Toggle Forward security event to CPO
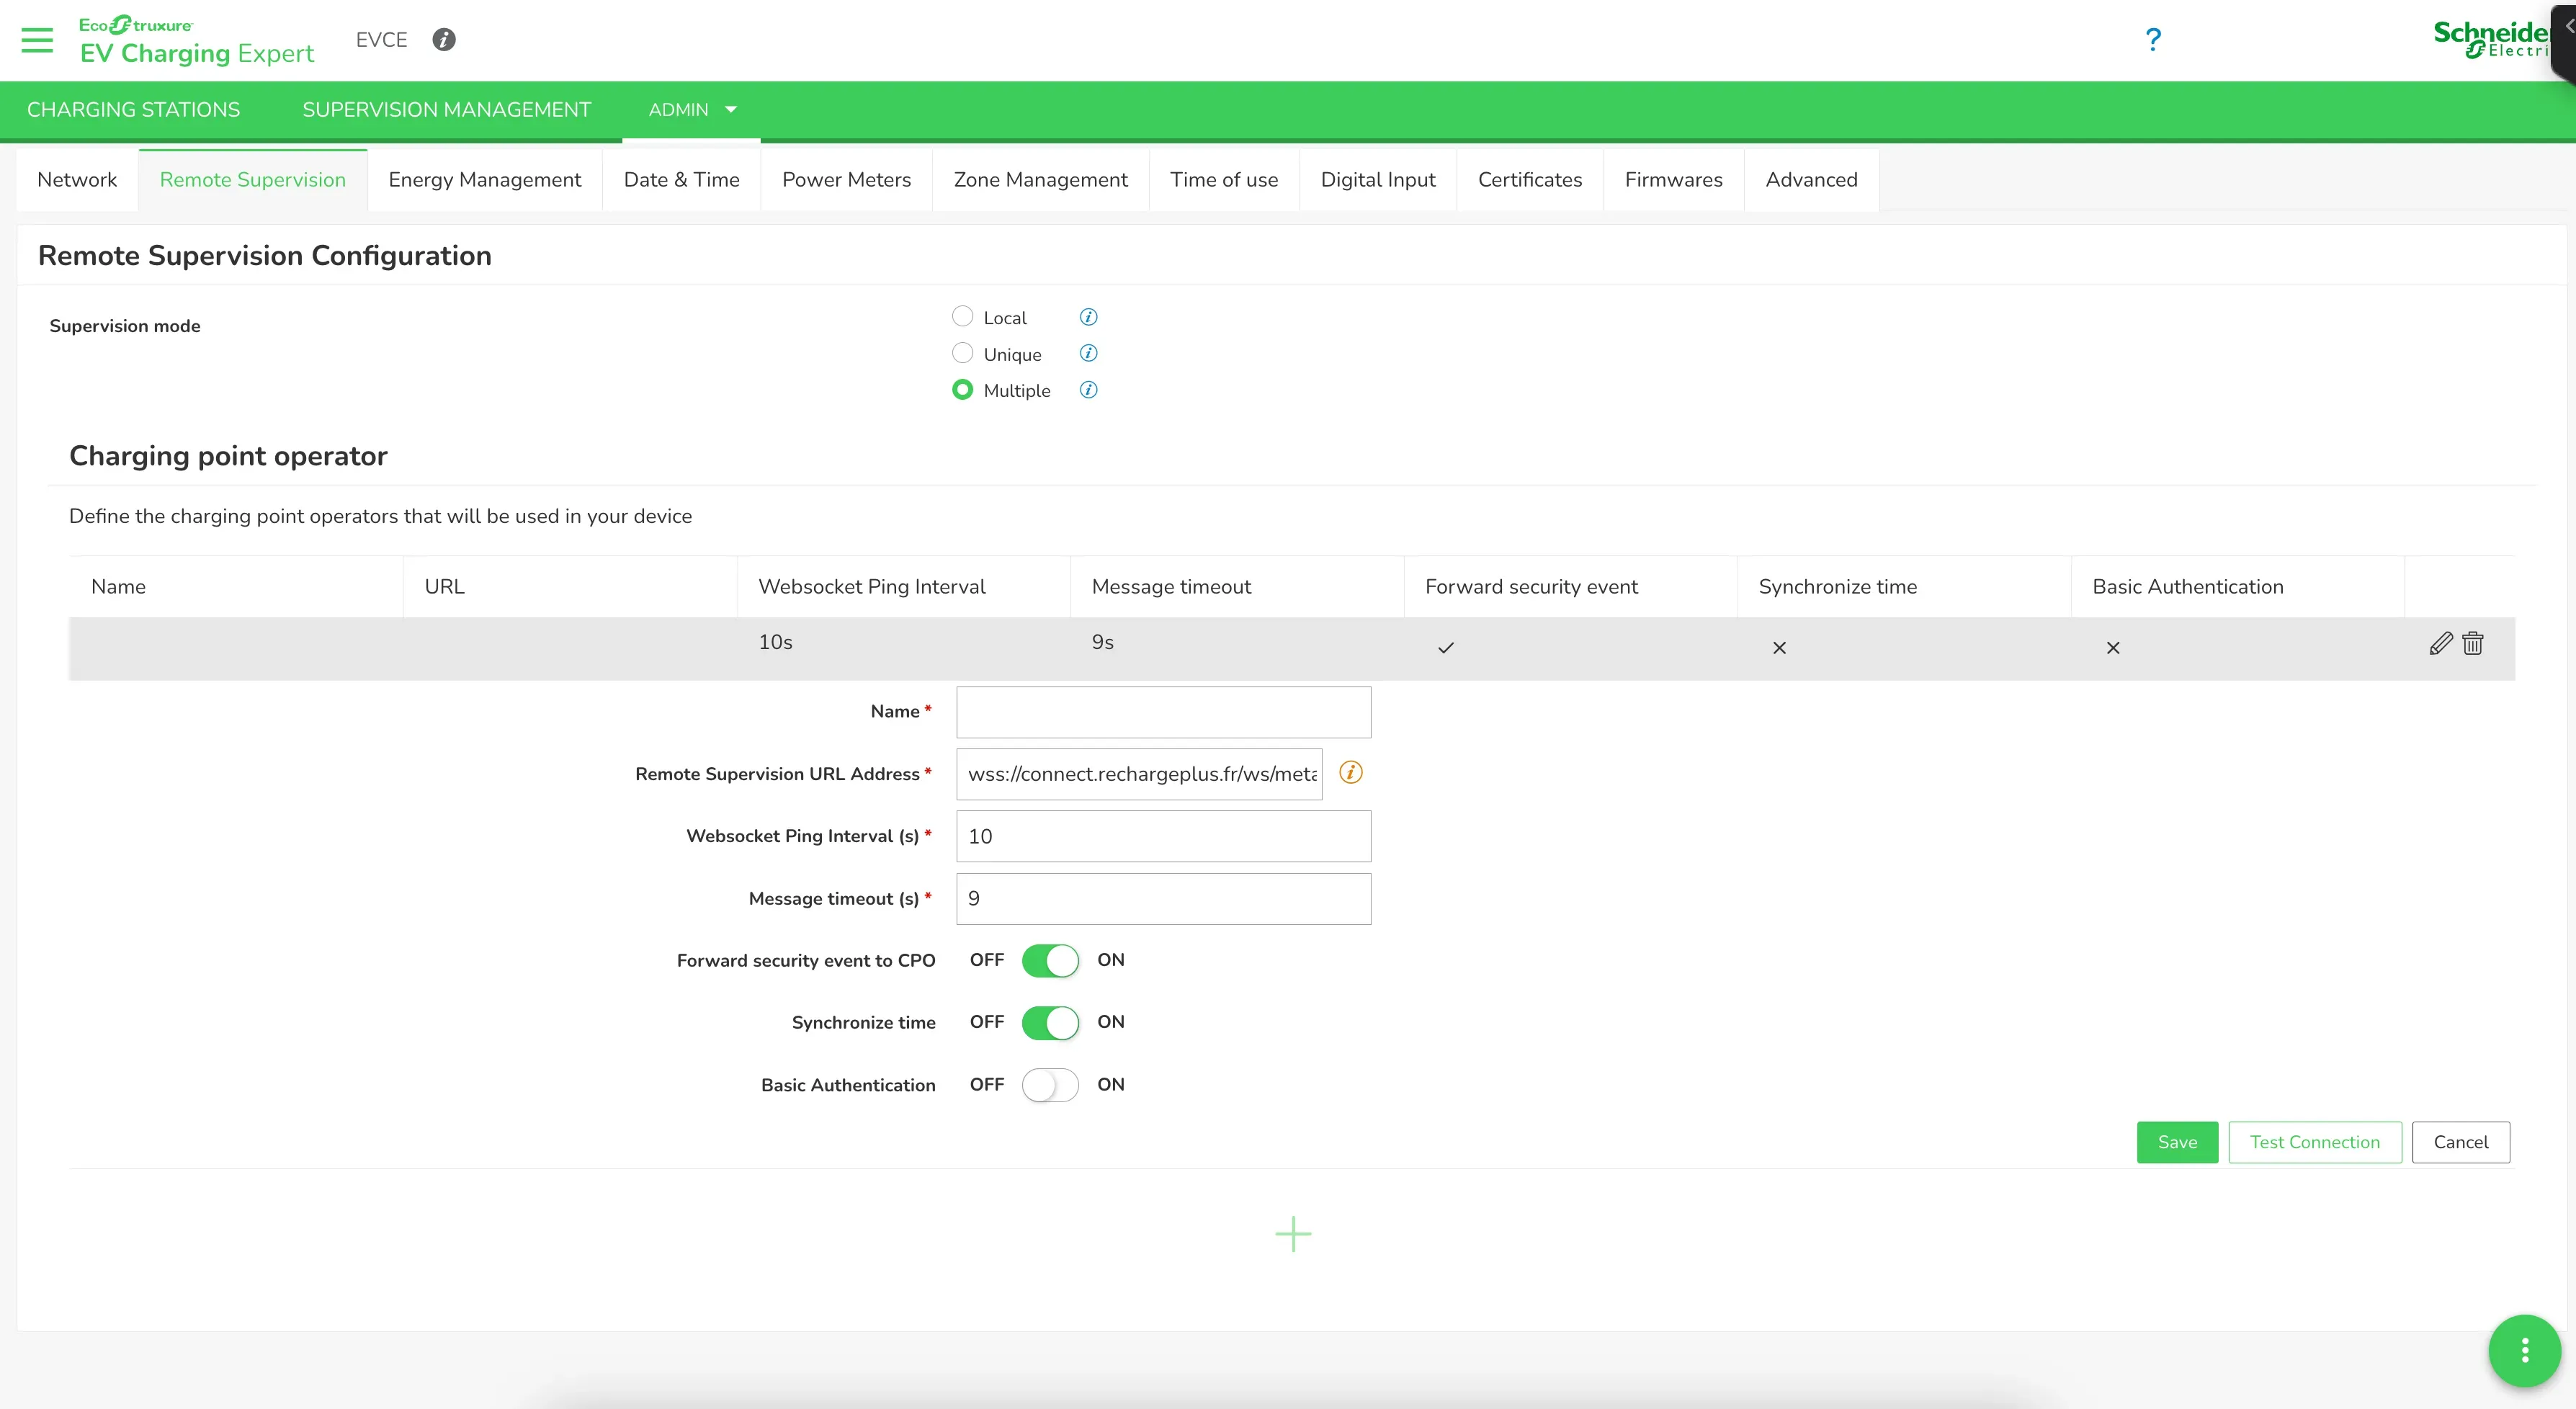 1050,961
